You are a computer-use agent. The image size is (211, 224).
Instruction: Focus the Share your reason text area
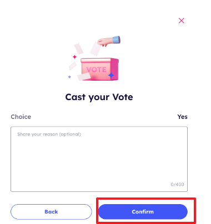pyautogui.click(x=99, y=159)
